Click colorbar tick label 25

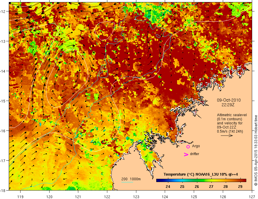pos(182,186)
